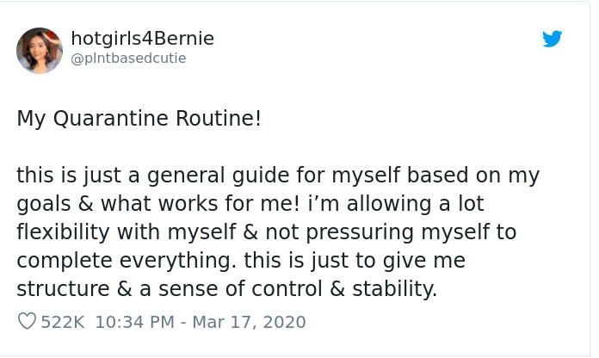Viewport: 599px width, 358px height.
Task: Click the line beginning 'complete everything.'
Action: [x=241, y=261]
